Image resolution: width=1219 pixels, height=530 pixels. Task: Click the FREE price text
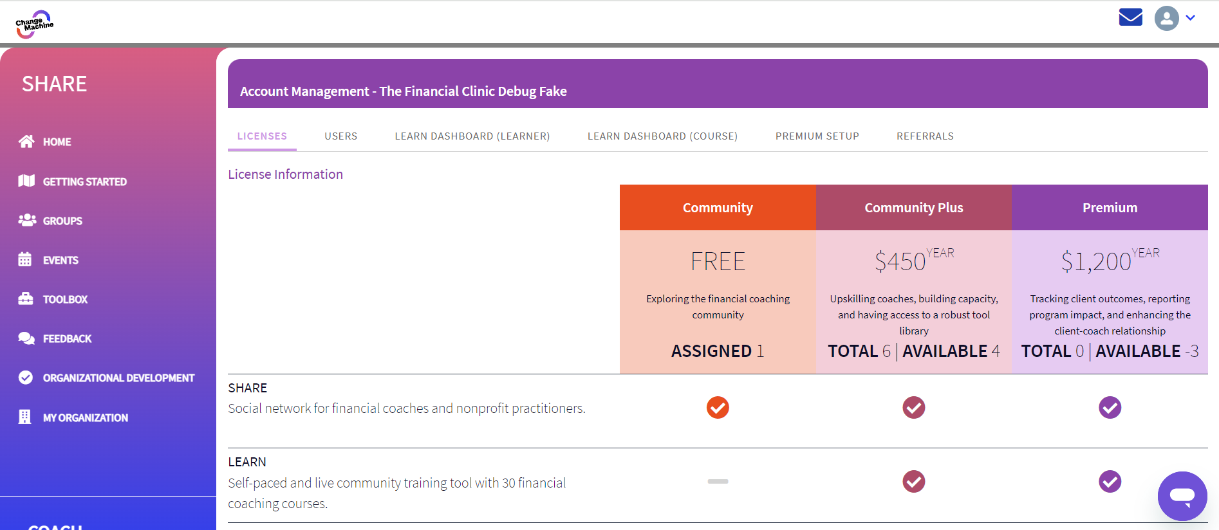click(x=718, y=262)
